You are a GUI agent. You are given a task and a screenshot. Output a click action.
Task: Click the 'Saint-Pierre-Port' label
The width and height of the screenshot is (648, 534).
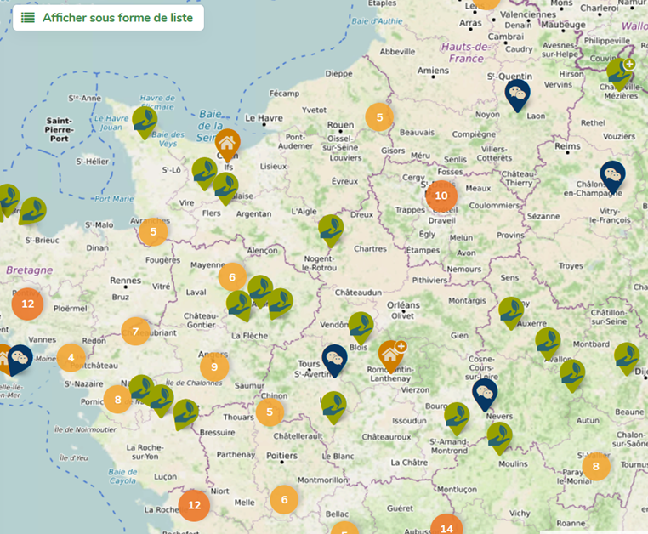coord(60,129)
